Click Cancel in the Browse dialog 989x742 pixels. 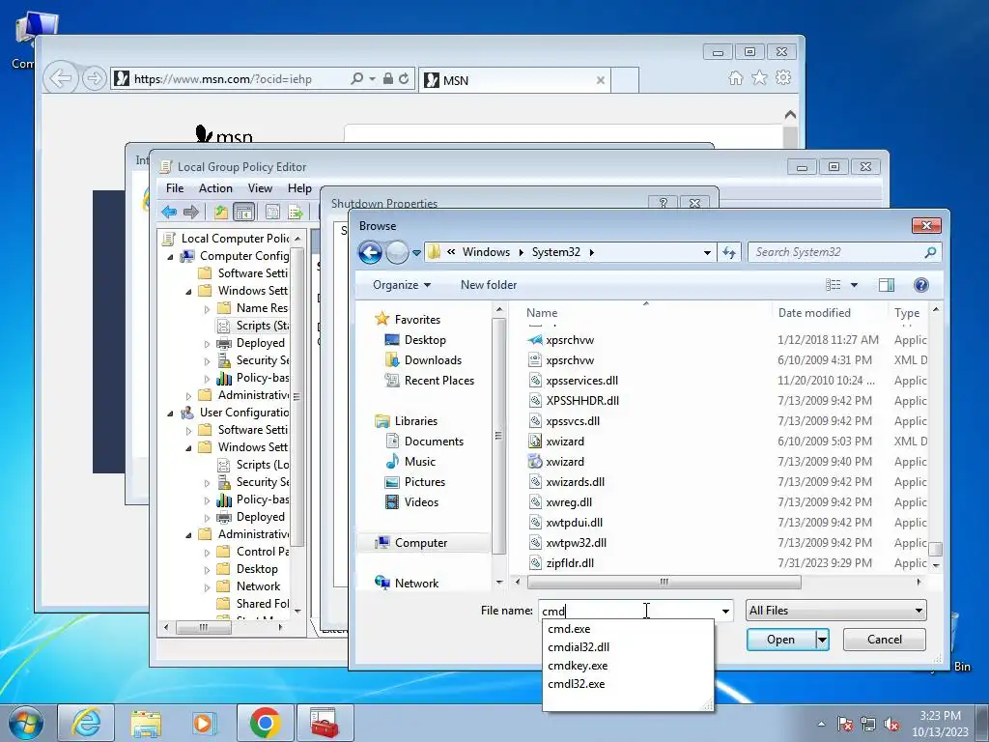coord(885,640)
